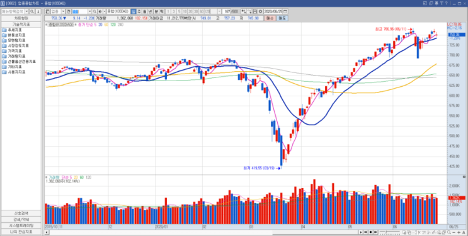The height and width of the screenshot is (236, 468).
Task: Choose the 30 interval button
Action: [x=196, y=11]
